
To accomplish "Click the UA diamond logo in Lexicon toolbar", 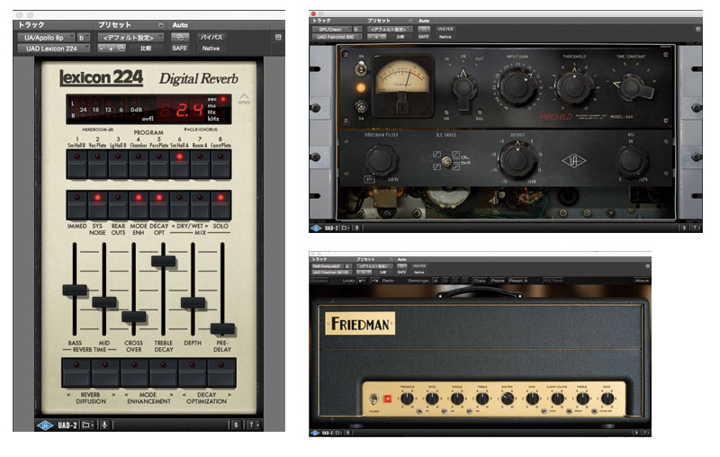I will [45, 426].
